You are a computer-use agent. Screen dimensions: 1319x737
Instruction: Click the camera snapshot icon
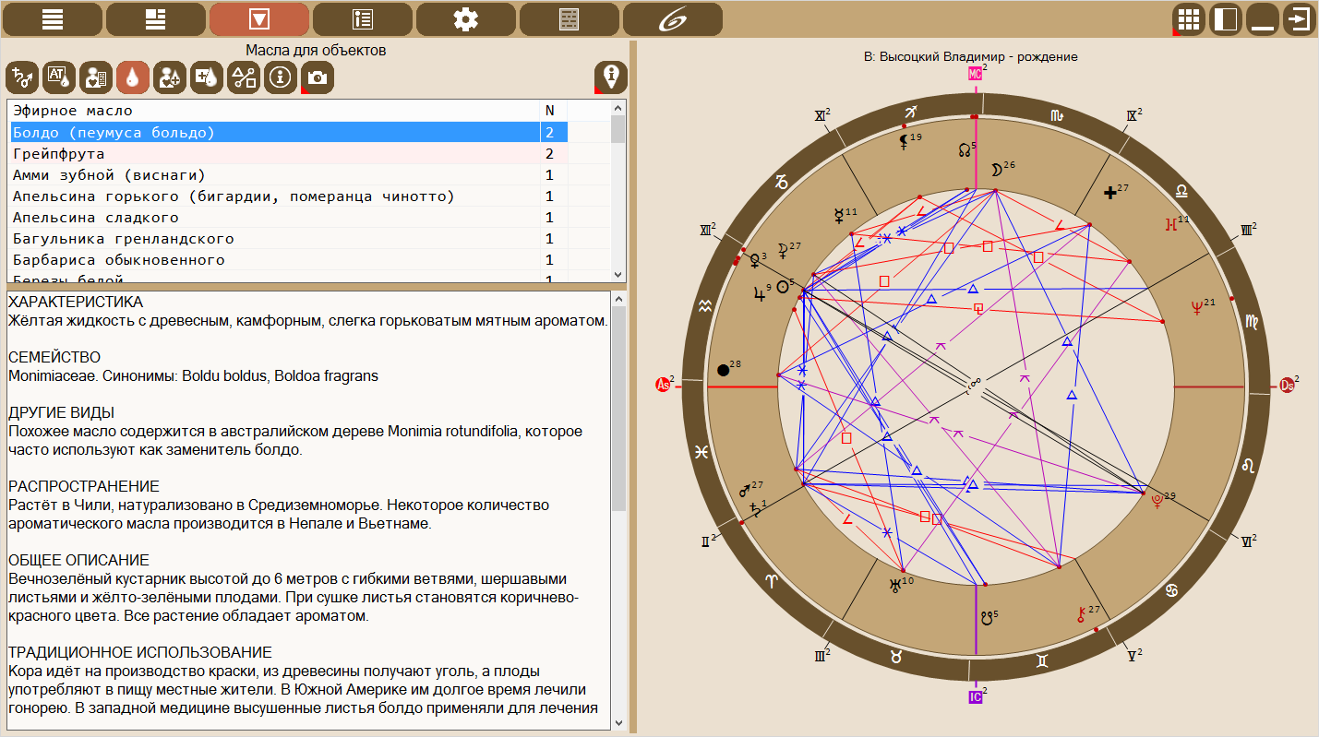click(317, 78)
